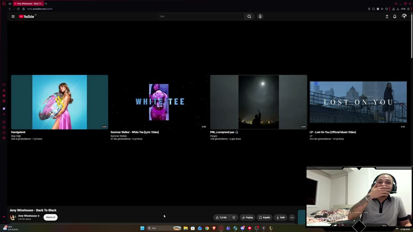Go back with the browser back arrow
This screenshot has width=413, height=232.
[x=10, y=9]
